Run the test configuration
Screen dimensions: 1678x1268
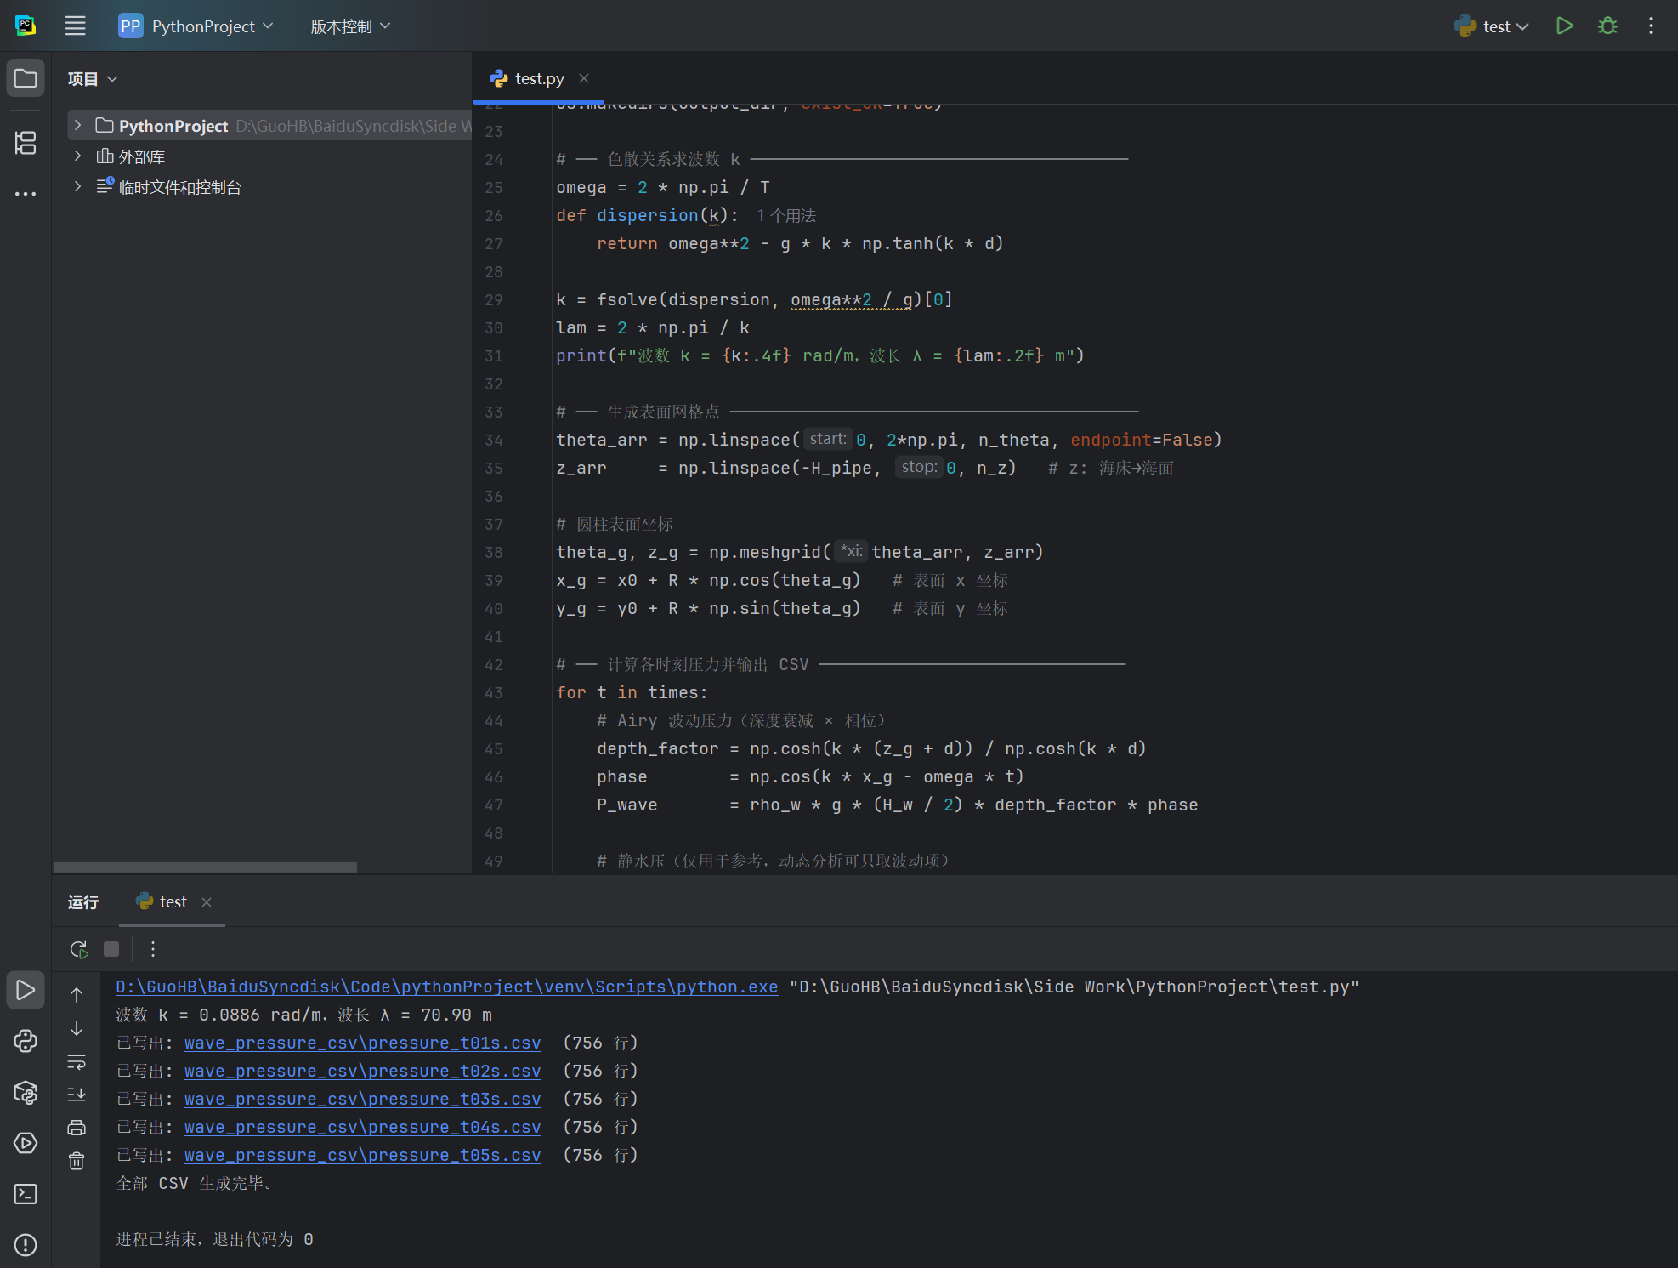coord(1564,26)
